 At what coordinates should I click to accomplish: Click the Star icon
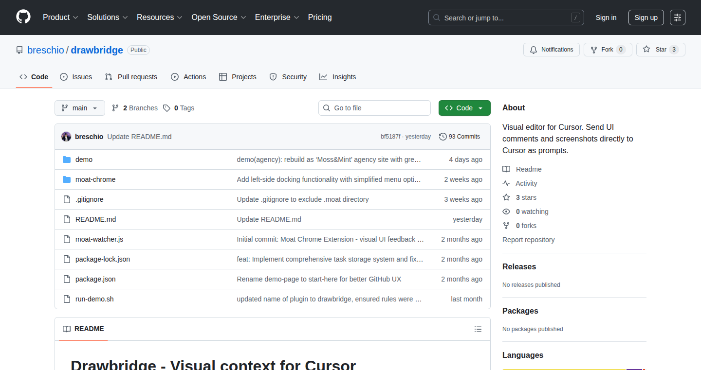(x=646, y=49)
